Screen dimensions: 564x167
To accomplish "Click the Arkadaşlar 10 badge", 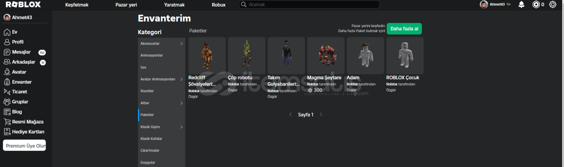I will point(43,62).
